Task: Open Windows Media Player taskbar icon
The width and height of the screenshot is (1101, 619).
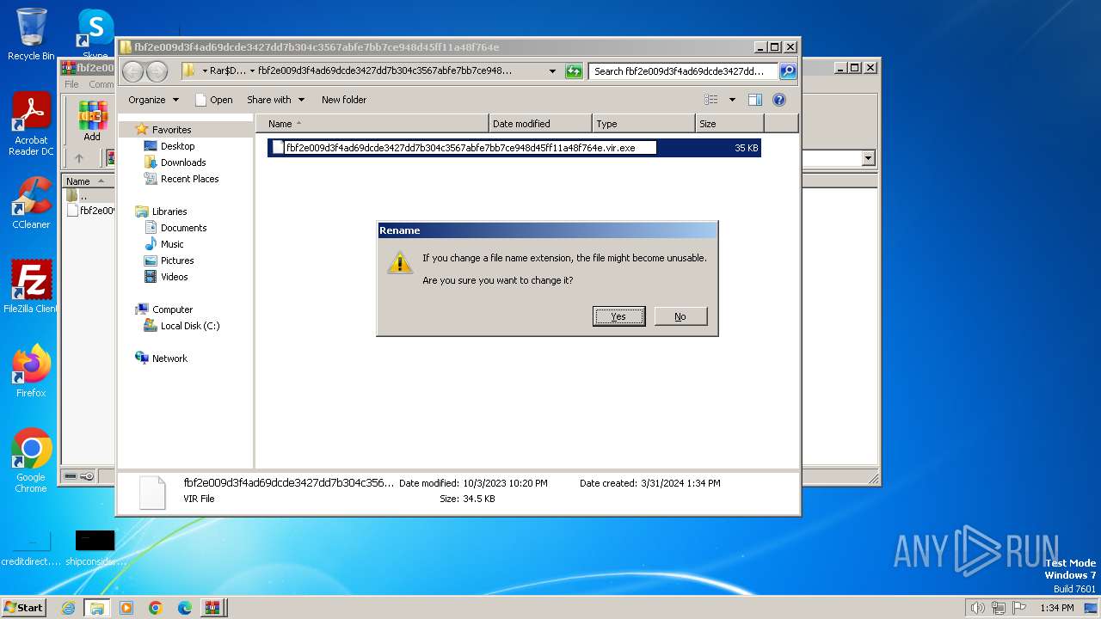Action: 126,608
